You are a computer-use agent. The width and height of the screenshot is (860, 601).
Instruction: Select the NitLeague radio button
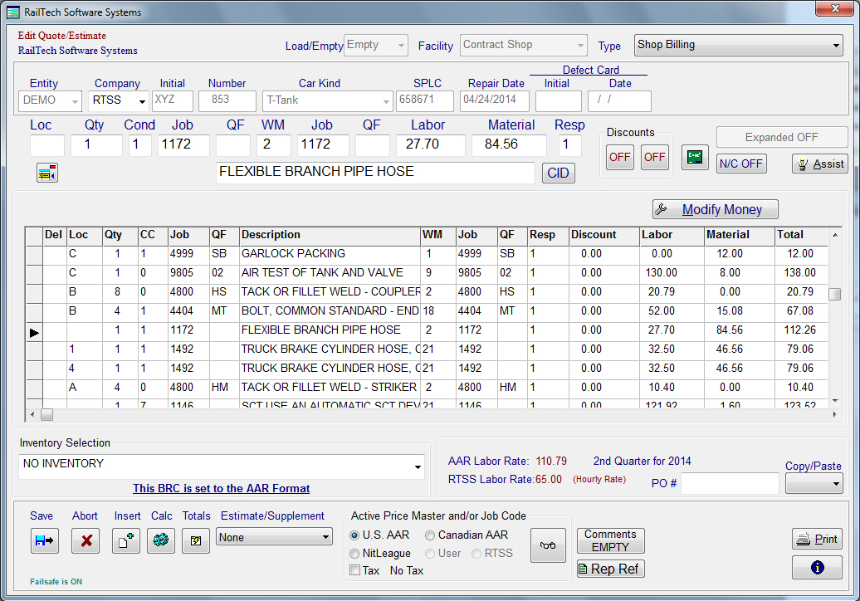click(355, 553)
